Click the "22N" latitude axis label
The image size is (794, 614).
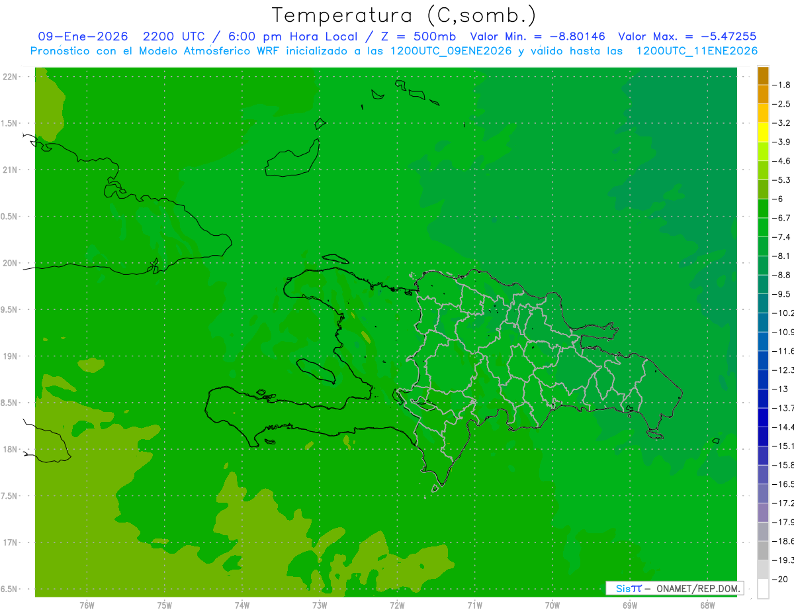coord(11,77)
